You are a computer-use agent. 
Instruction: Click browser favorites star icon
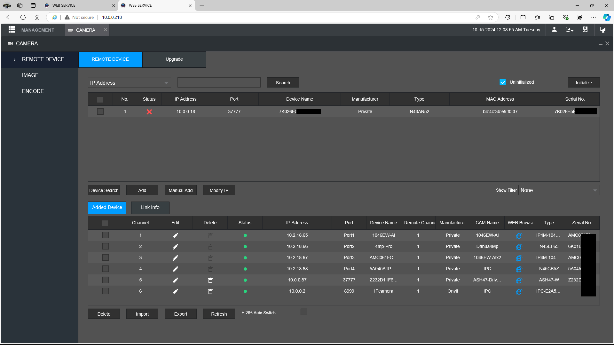point(491,17)
